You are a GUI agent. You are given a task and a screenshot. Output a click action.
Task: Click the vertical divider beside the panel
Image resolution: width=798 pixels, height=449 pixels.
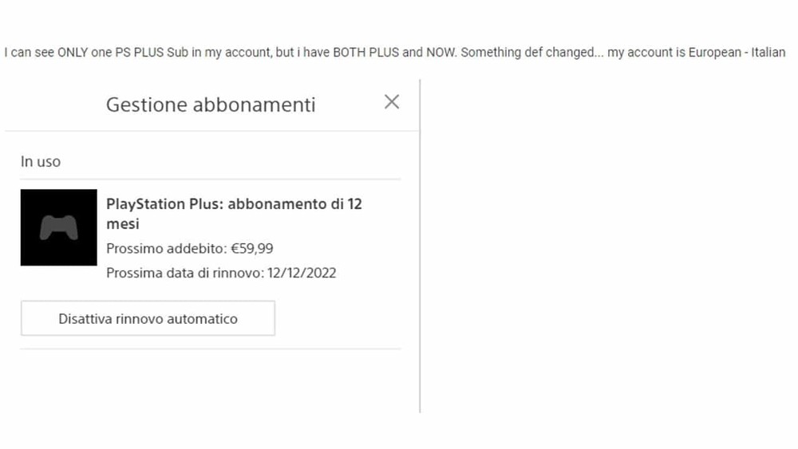420,246
